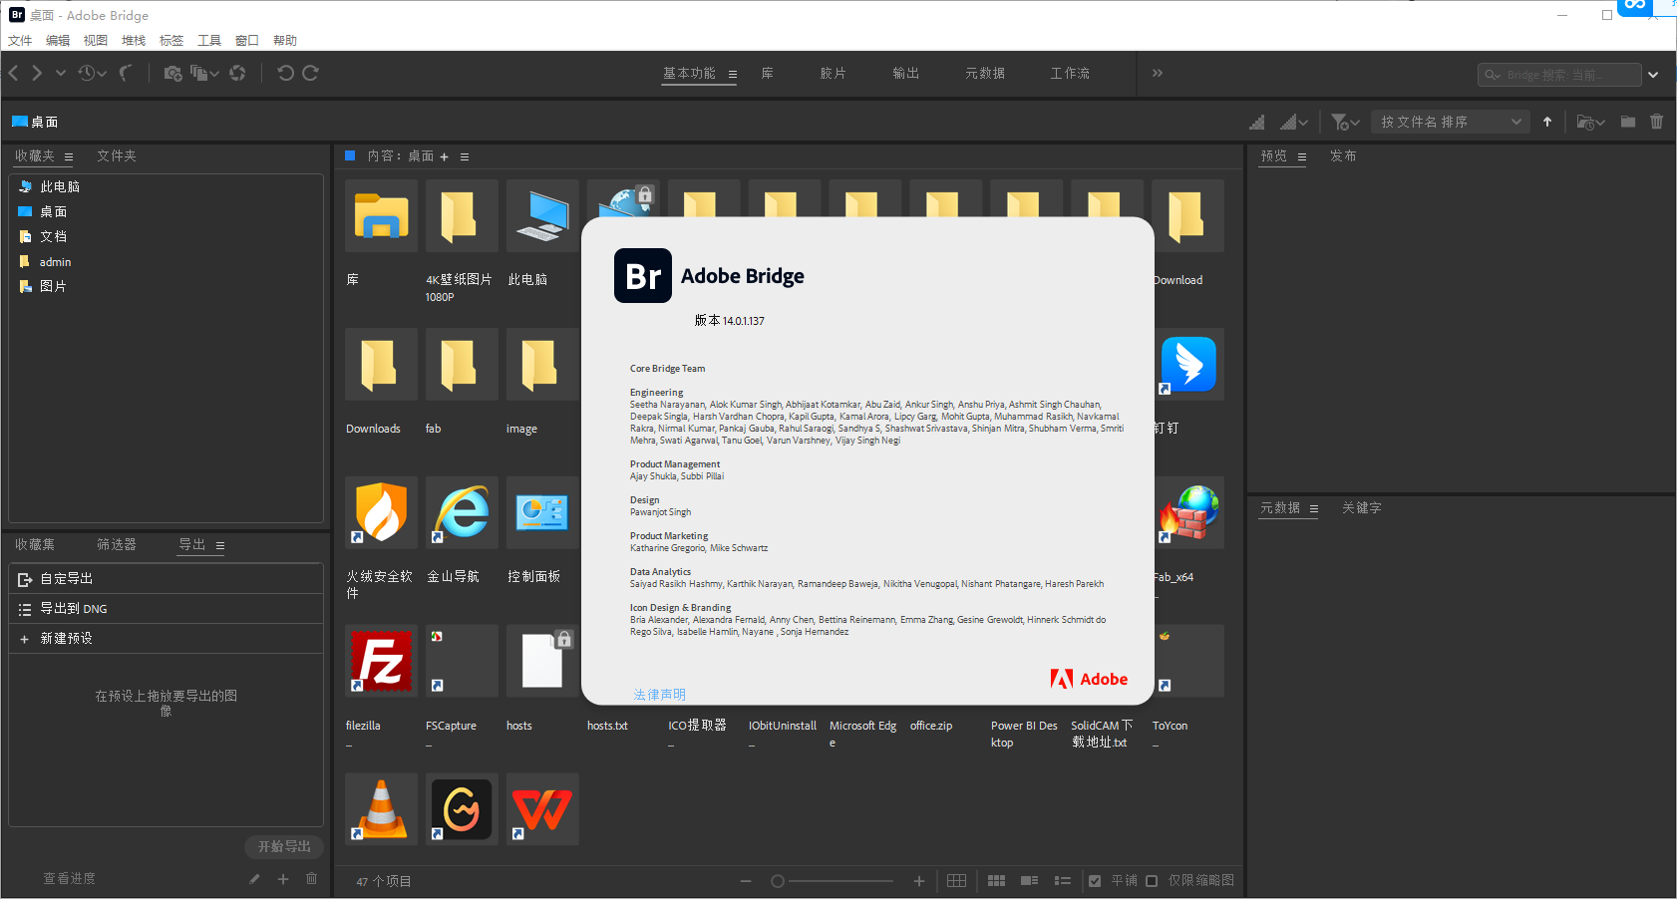Switch to the list view icon
1677x899 pixels.
[x=1063, y=881]
